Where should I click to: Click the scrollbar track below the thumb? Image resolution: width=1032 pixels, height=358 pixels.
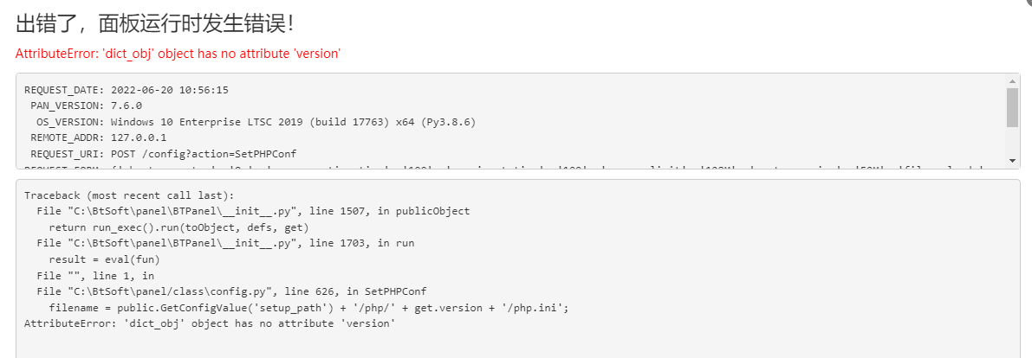[1012, 141]
